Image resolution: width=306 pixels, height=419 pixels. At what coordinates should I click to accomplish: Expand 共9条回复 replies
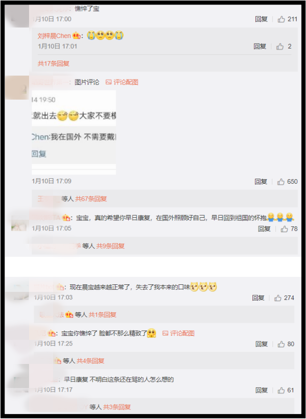coord(110,246)
